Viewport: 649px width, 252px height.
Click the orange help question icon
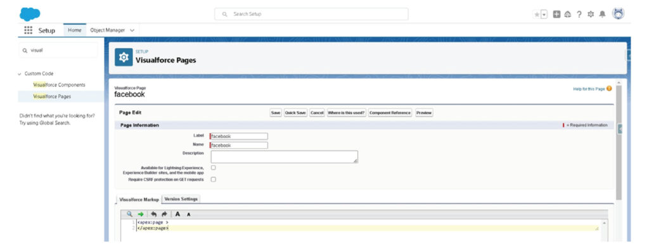[x=609, y=88]
